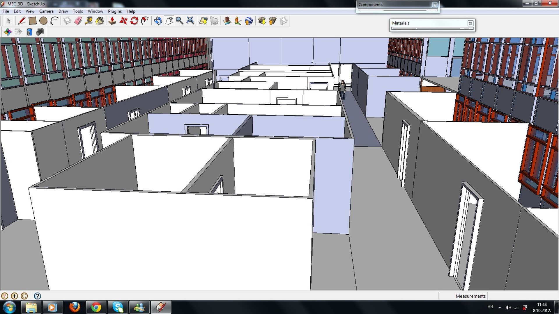Open the Window menu

pos(95,11)
